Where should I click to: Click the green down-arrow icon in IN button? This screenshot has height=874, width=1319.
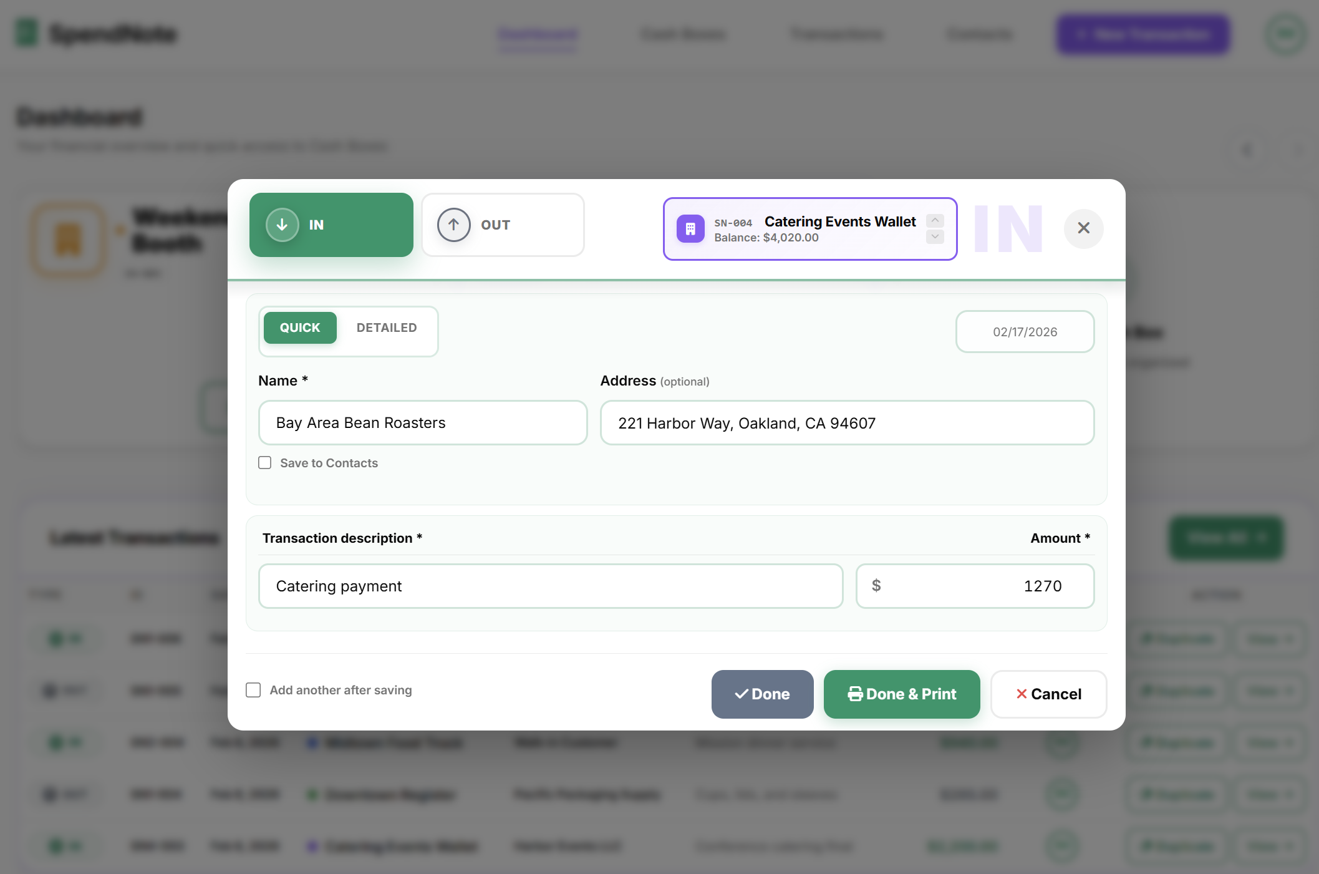281,225
